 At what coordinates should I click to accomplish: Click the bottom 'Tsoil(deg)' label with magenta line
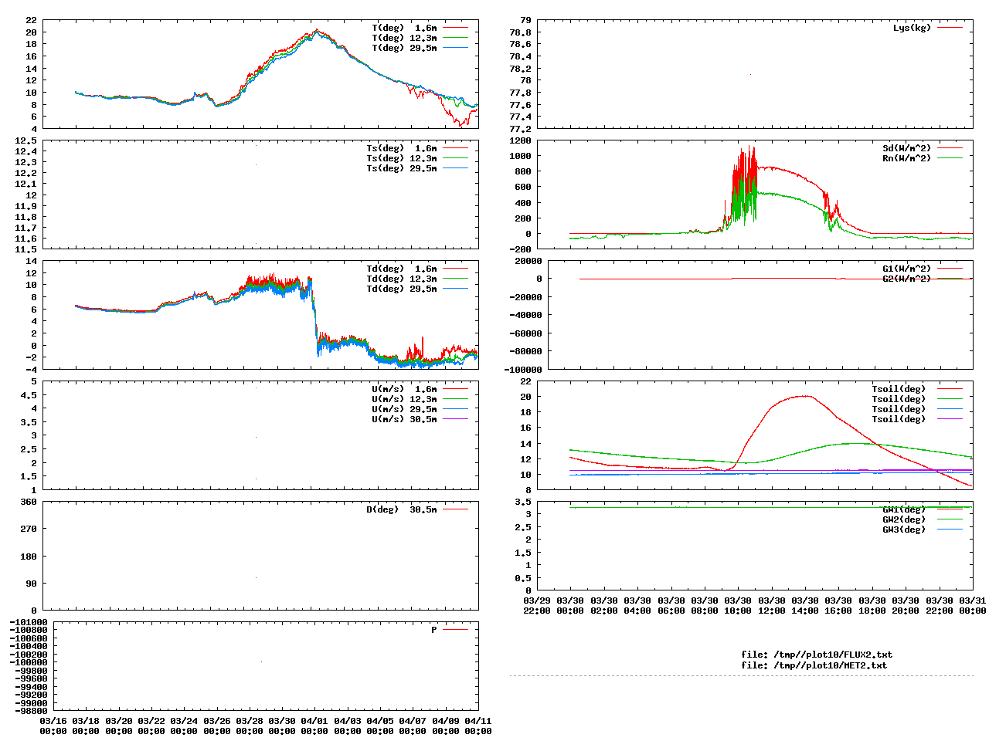point(899,419)
